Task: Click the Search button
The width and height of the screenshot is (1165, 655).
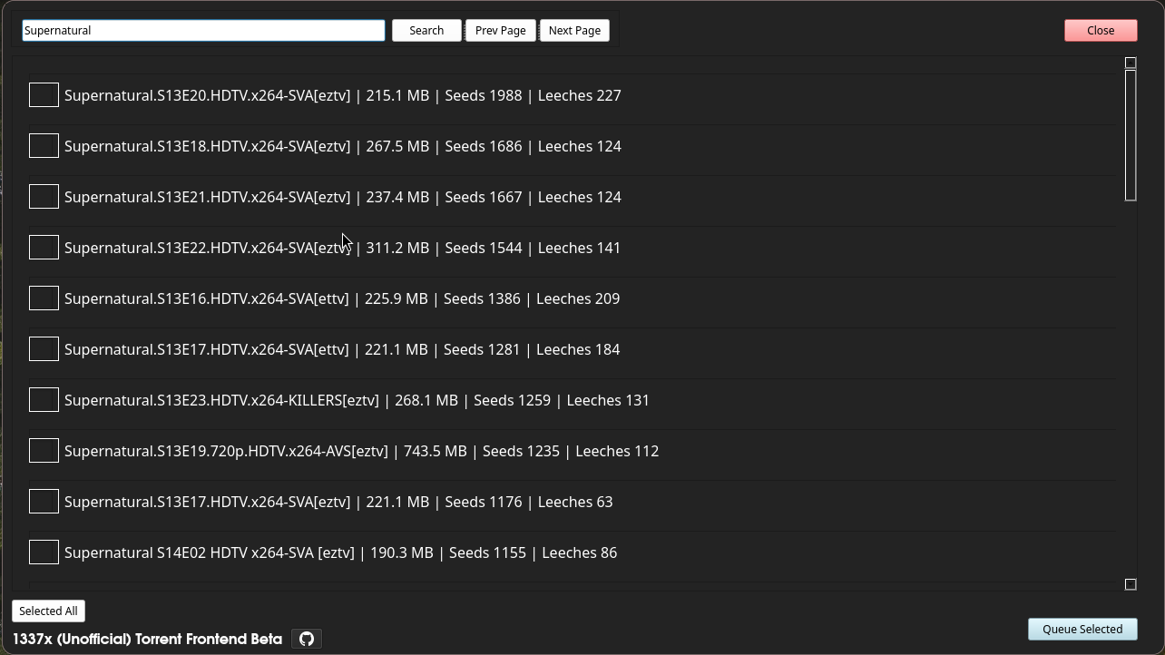Action: pos(426,30)
